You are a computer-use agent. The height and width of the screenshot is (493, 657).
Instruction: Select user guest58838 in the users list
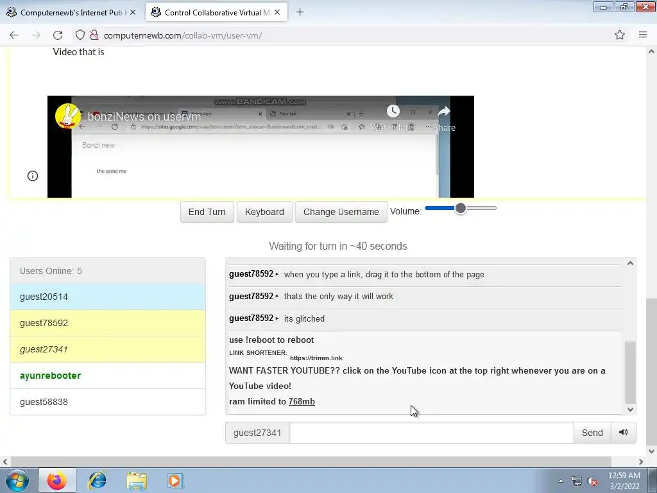(x=108, y=402)
